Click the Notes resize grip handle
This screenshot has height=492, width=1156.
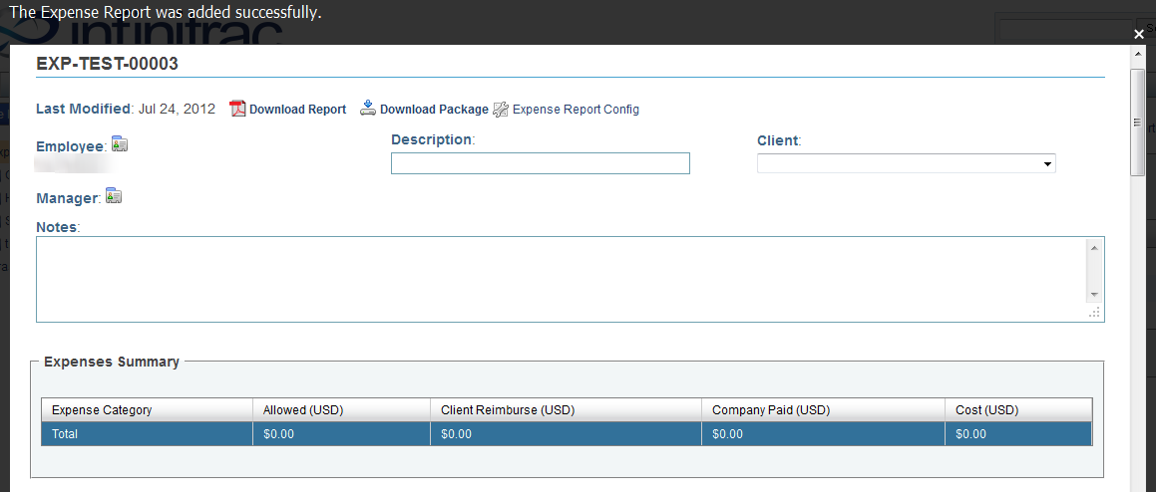pyautogui.click(x=1094, y=313)
